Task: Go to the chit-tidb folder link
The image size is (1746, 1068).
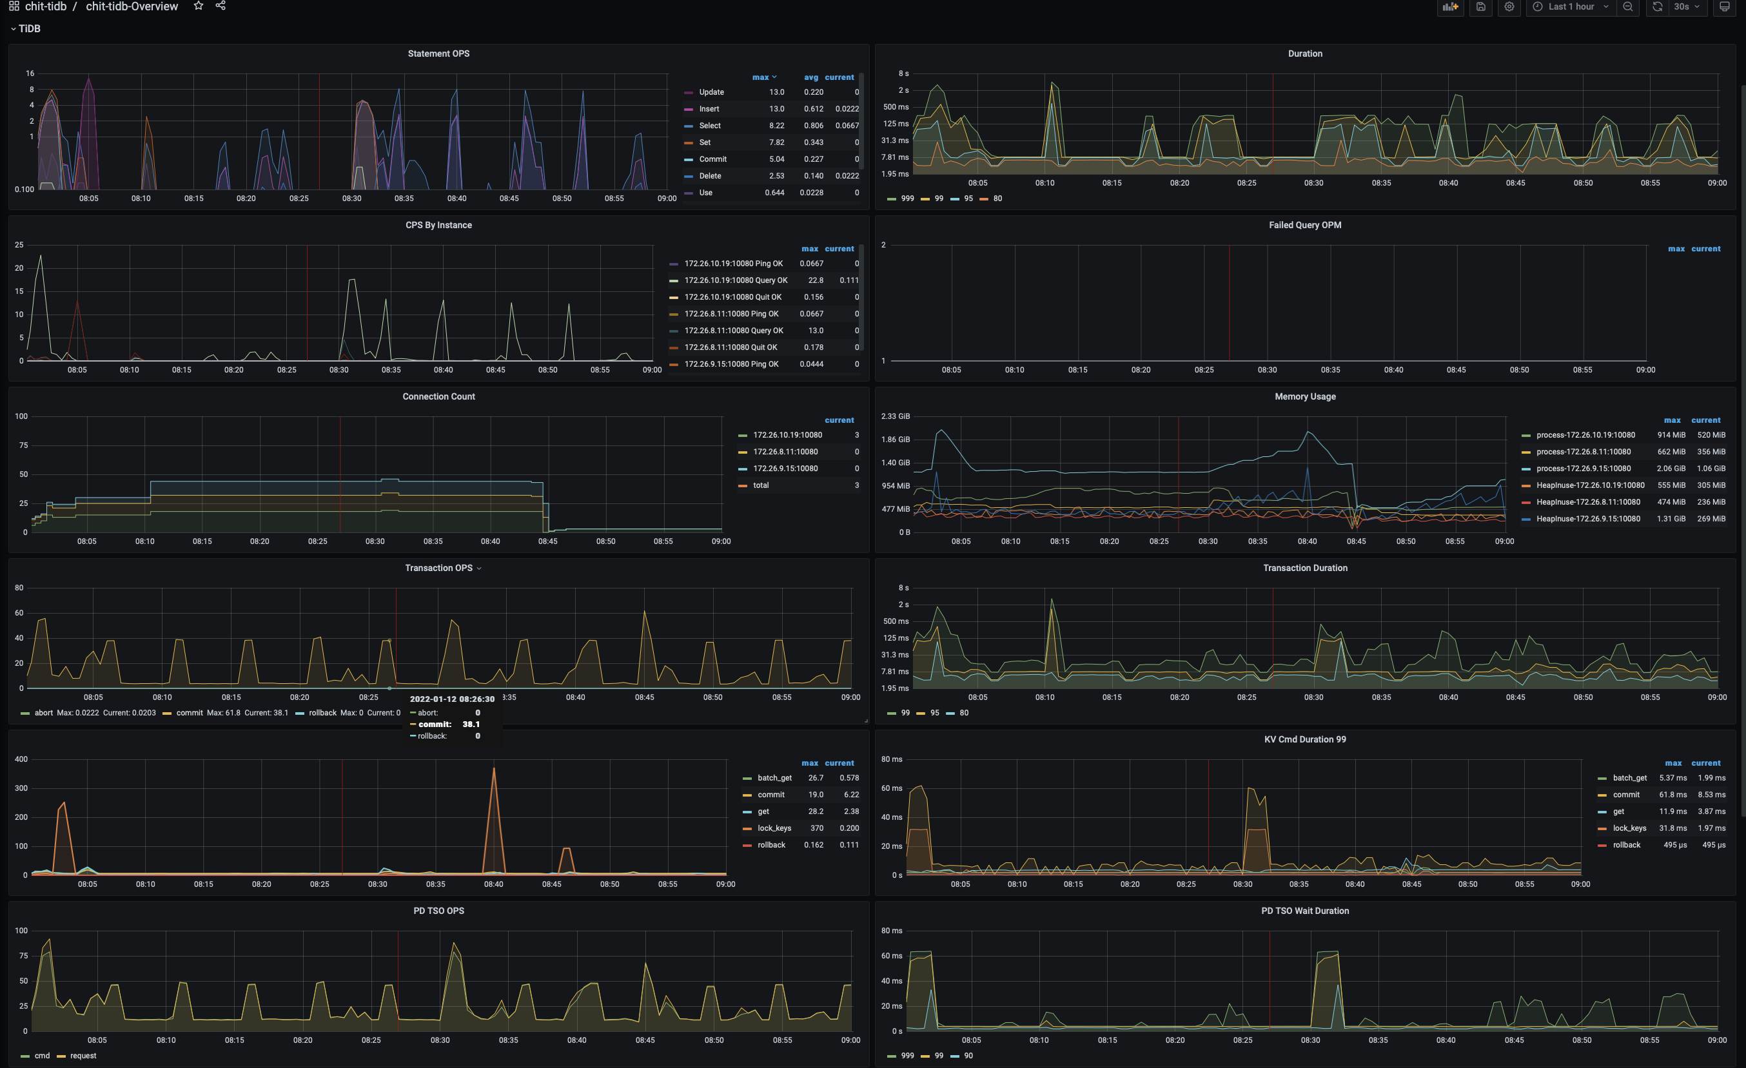Action: pos(45,6)
